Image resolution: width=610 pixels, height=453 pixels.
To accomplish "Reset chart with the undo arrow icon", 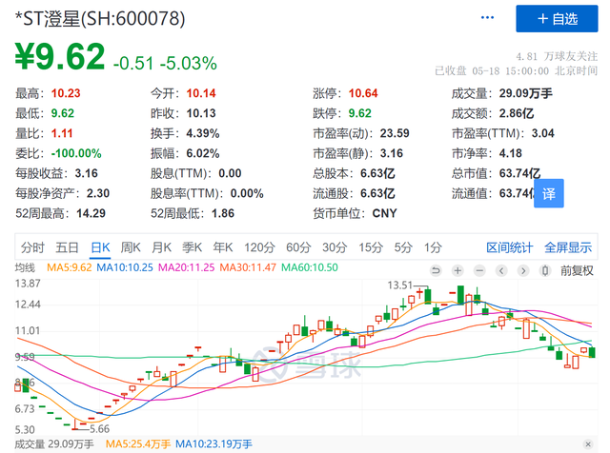I will 437,270.
